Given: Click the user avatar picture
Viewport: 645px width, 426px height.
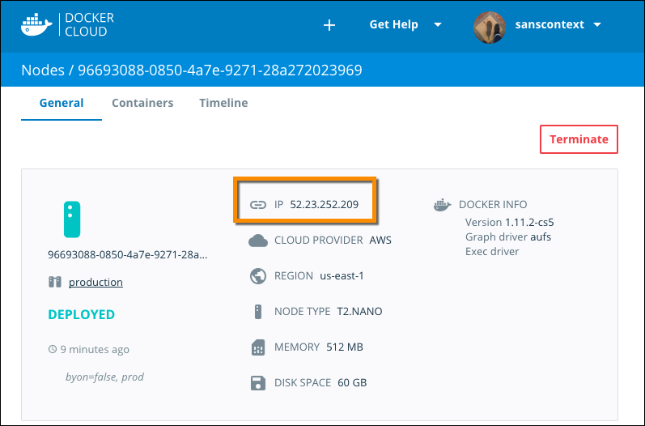Looking at the screenshot, I should [x=490, y=25].
